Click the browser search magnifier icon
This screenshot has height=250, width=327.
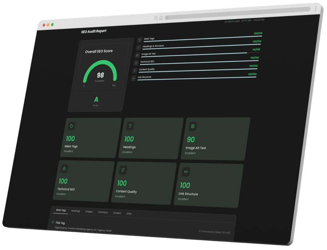pos(156,19)
